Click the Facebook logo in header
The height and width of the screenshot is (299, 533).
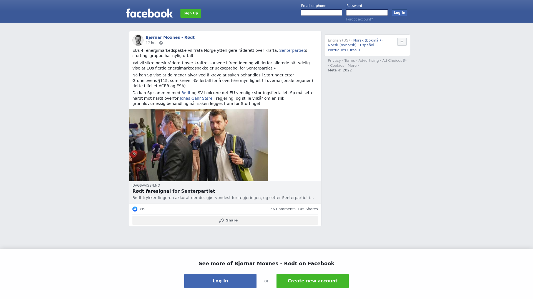(149, 13)
